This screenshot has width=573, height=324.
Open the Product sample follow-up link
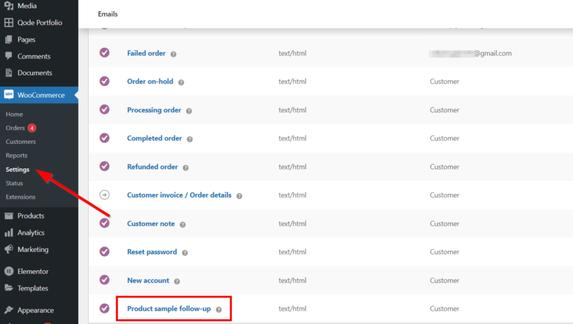pyautogui.click(x=169, y=309)
